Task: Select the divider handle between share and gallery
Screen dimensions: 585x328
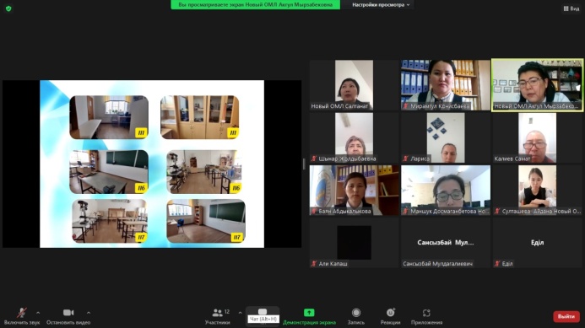Action: pos(304,164)
